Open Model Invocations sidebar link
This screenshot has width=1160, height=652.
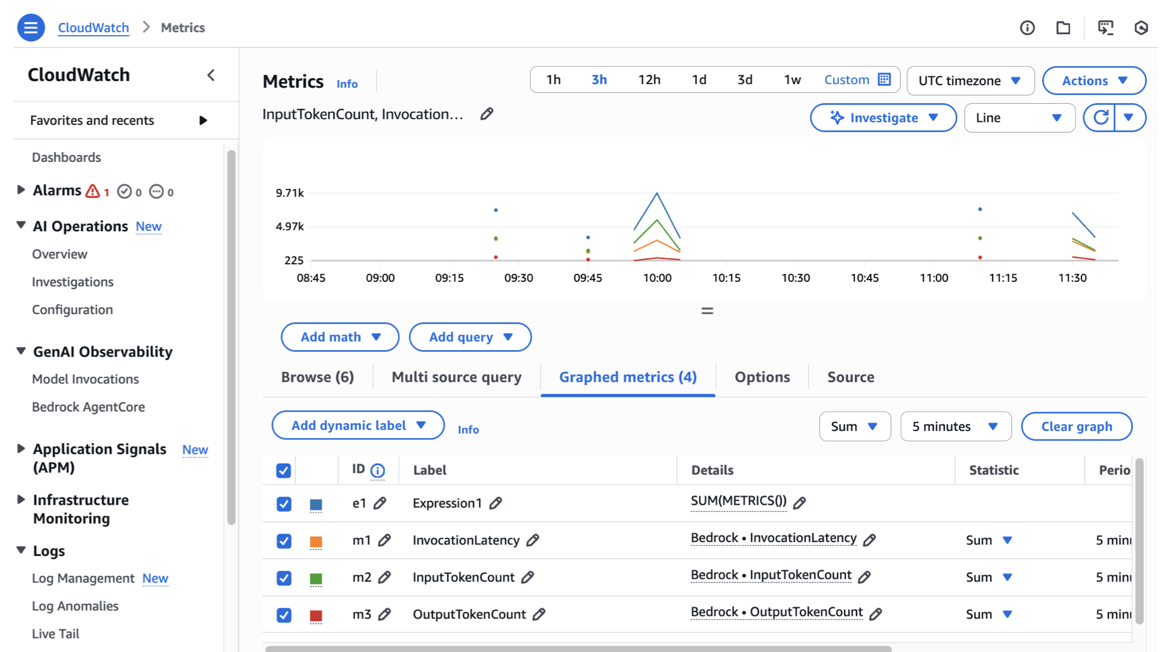pyautogui.click(x=85, y=379)
